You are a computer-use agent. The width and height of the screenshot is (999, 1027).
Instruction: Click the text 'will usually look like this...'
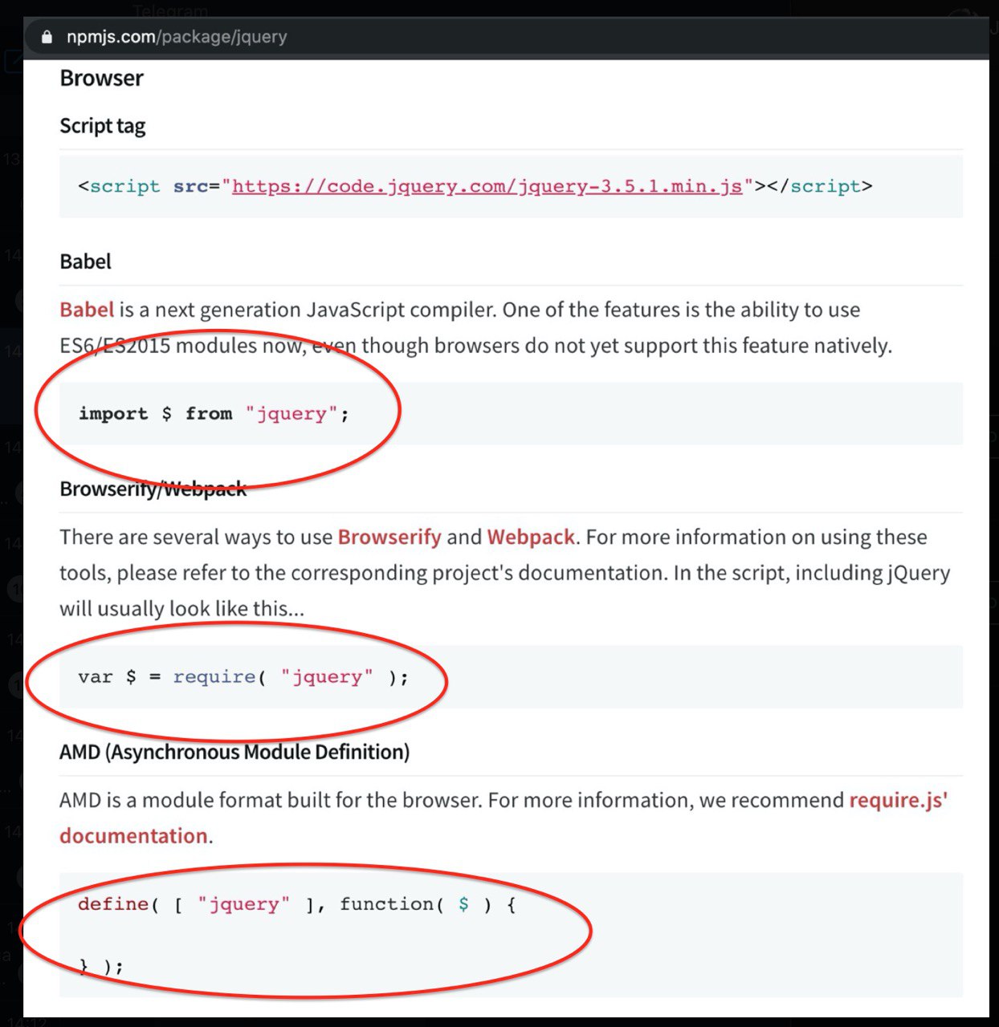point(181,608)
